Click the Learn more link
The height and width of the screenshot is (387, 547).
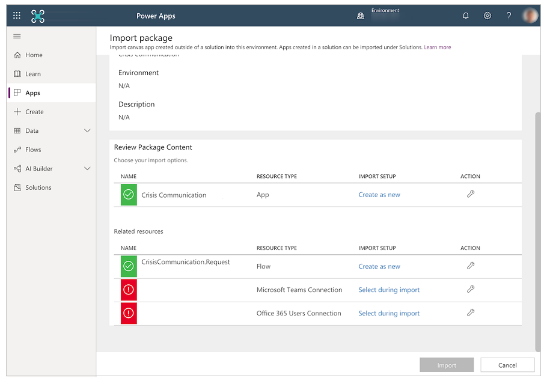point(438,47)
